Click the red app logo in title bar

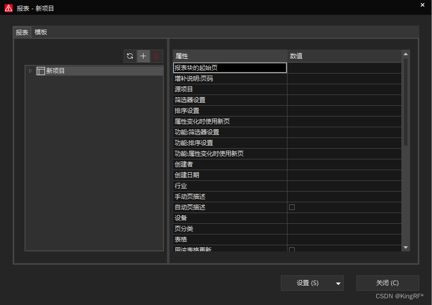tap(9, 8)
